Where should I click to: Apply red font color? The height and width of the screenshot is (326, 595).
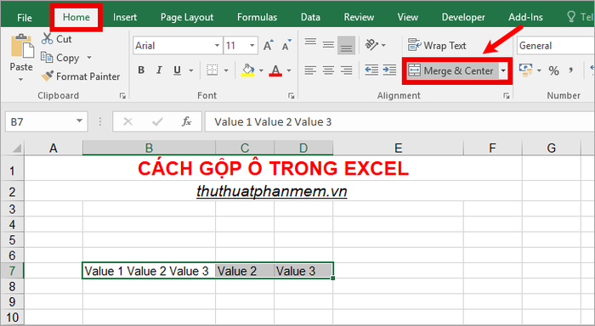[x=275, y=70]
